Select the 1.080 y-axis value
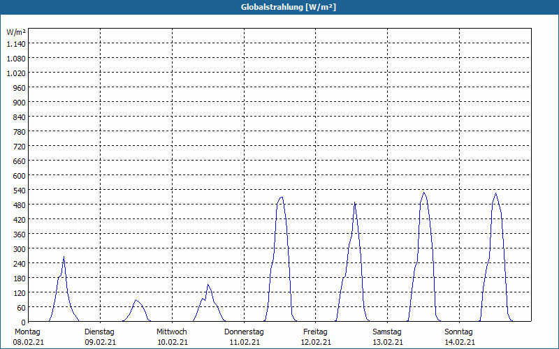The height and width of the screenshot is (349, 559). tap(16, 59)
